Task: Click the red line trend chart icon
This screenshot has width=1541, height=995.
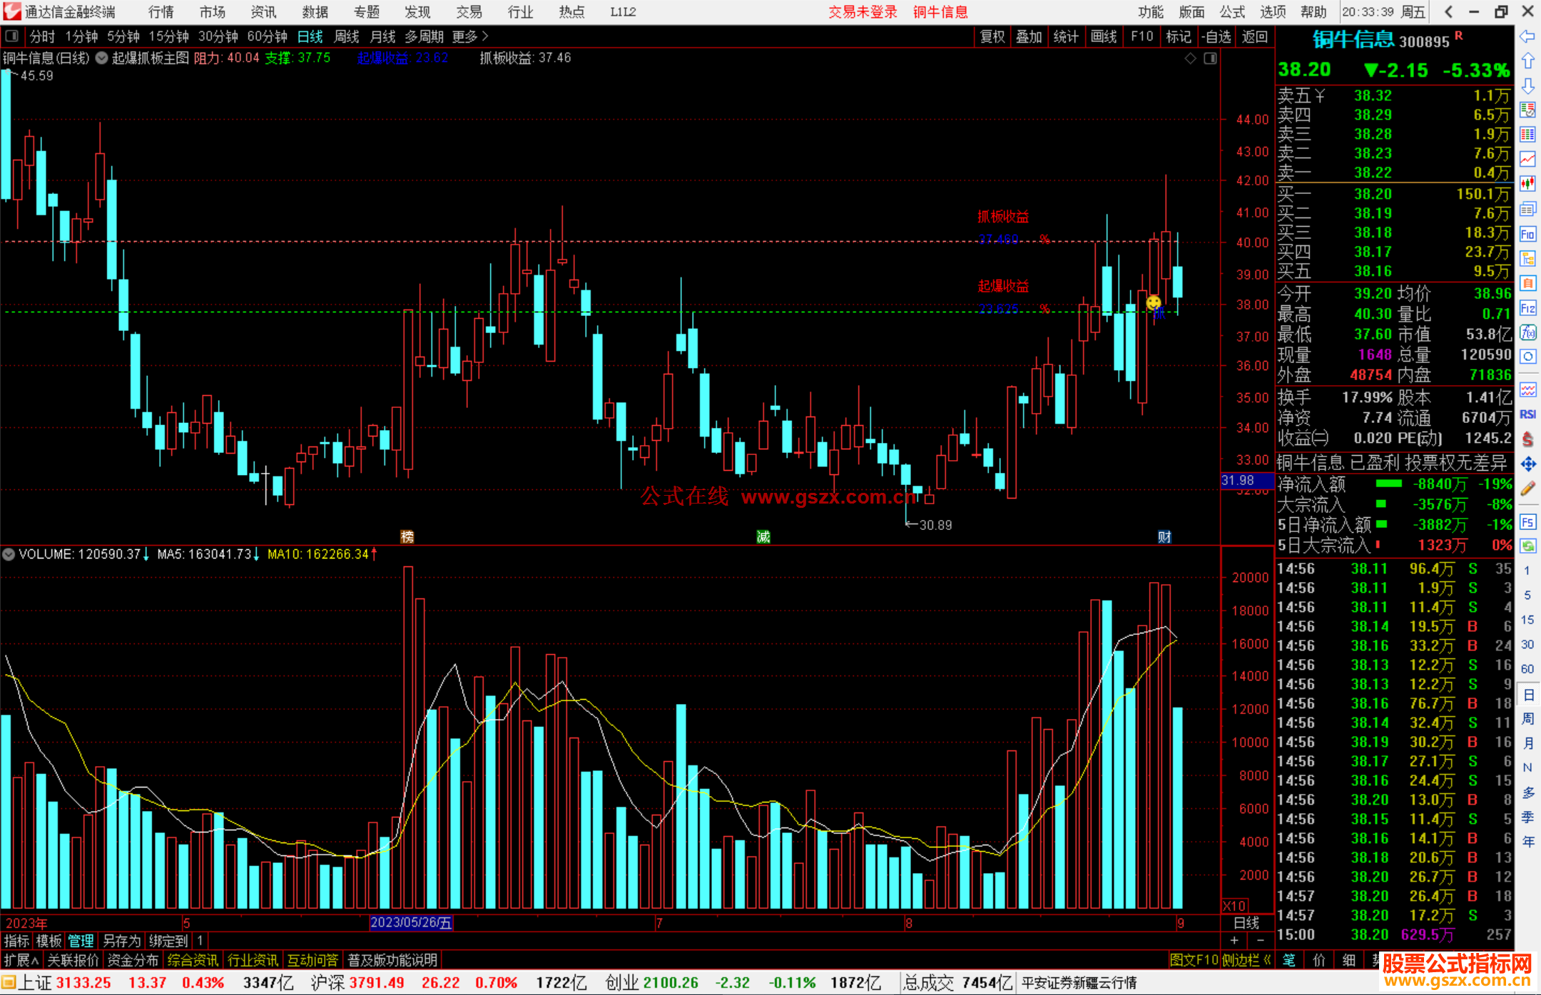Action: [1527, 158]
